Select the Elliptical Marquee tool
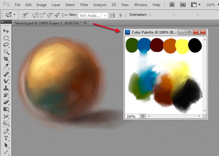This screenshot has width=219, height=156. (6, 38)
